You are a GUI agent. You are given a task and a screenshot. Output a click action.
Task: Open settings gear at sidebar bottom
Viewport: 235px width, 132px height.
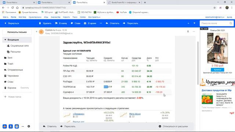[x=29, y=126]
